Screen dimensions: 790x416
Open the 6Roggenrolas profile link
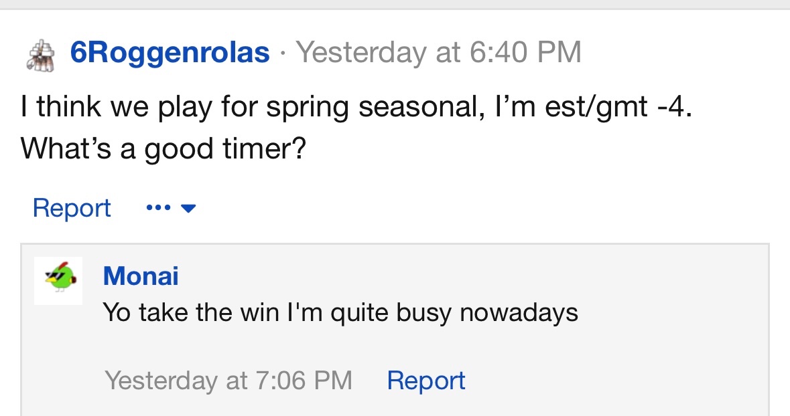[170, 52]
